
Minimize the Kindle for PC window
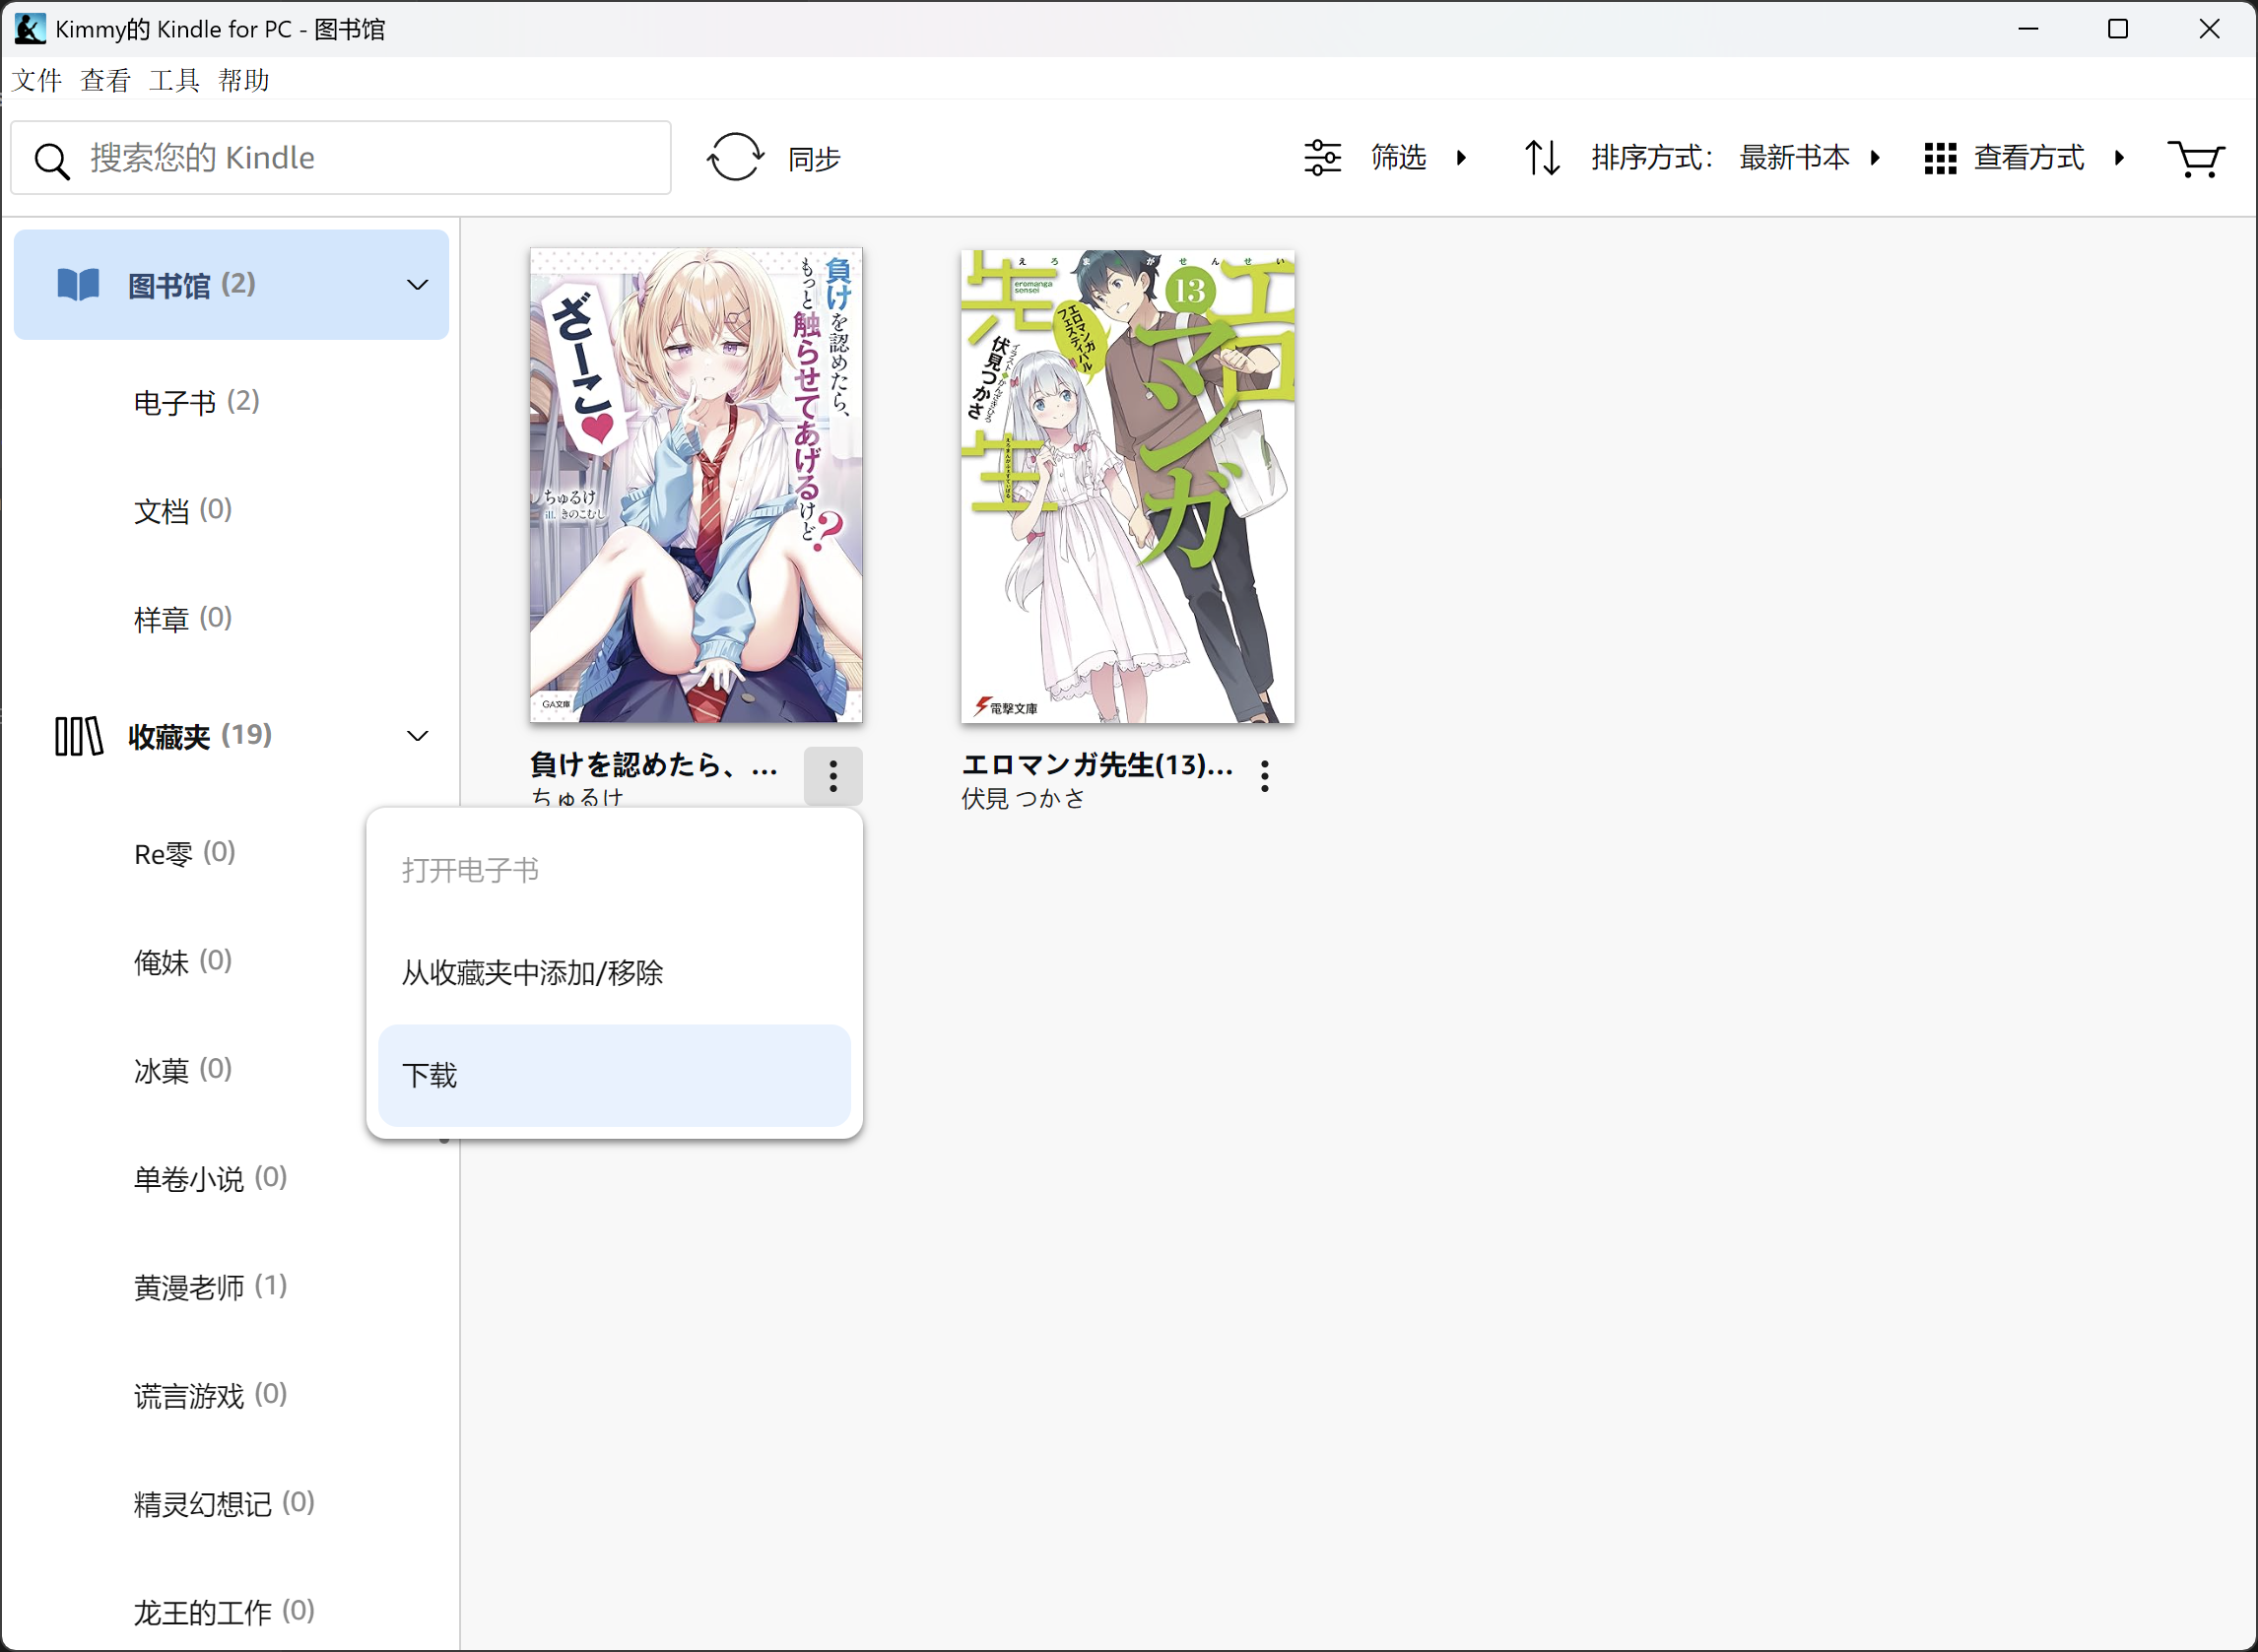(2028, 28)
